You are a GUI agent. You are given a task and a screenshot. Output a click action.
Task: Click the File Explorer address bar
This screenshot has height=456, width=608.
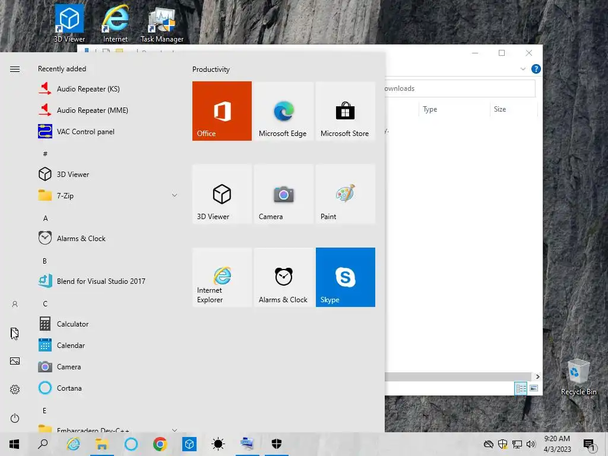pos(460,88)
